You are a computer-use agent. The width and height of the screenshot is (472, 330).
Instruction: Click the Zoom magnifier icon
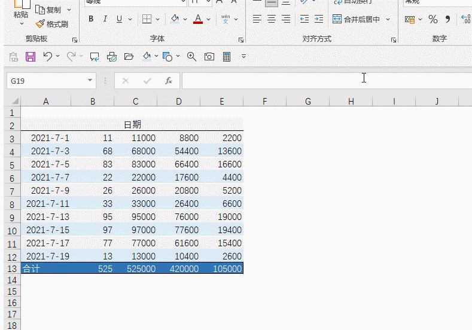tap(192, 57)
